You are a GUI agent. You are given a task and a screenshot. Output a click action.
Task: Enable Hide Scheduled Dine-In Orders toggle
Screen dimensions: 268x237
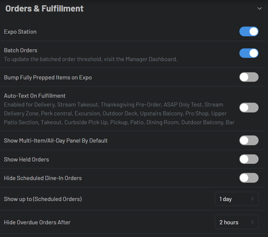click(x=249, y=178)
